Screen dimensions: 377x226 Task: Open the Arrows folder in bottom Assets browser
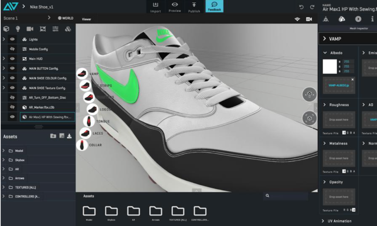[156, 212]
